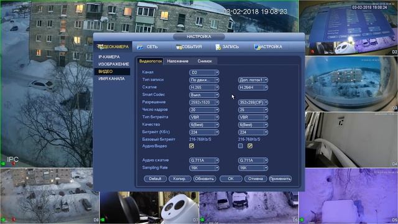
Task: Open main stream Сжатие dropdown H.265
Action: click(x=204, y=87)
